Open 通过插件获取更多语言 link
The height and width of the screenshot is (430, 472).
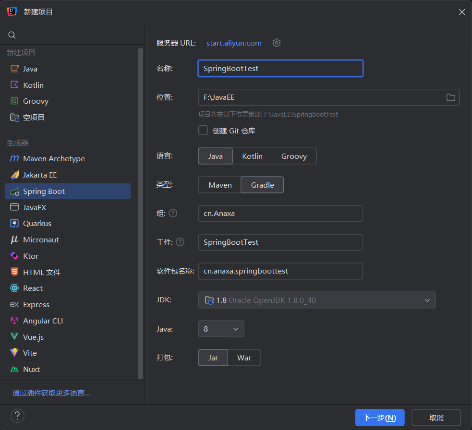tap(51, 393)
